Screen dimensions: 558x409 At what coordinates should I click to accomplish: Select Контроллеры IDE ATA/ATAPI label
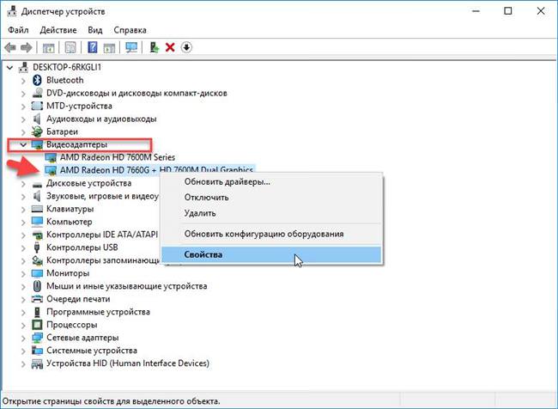(102, 235)
